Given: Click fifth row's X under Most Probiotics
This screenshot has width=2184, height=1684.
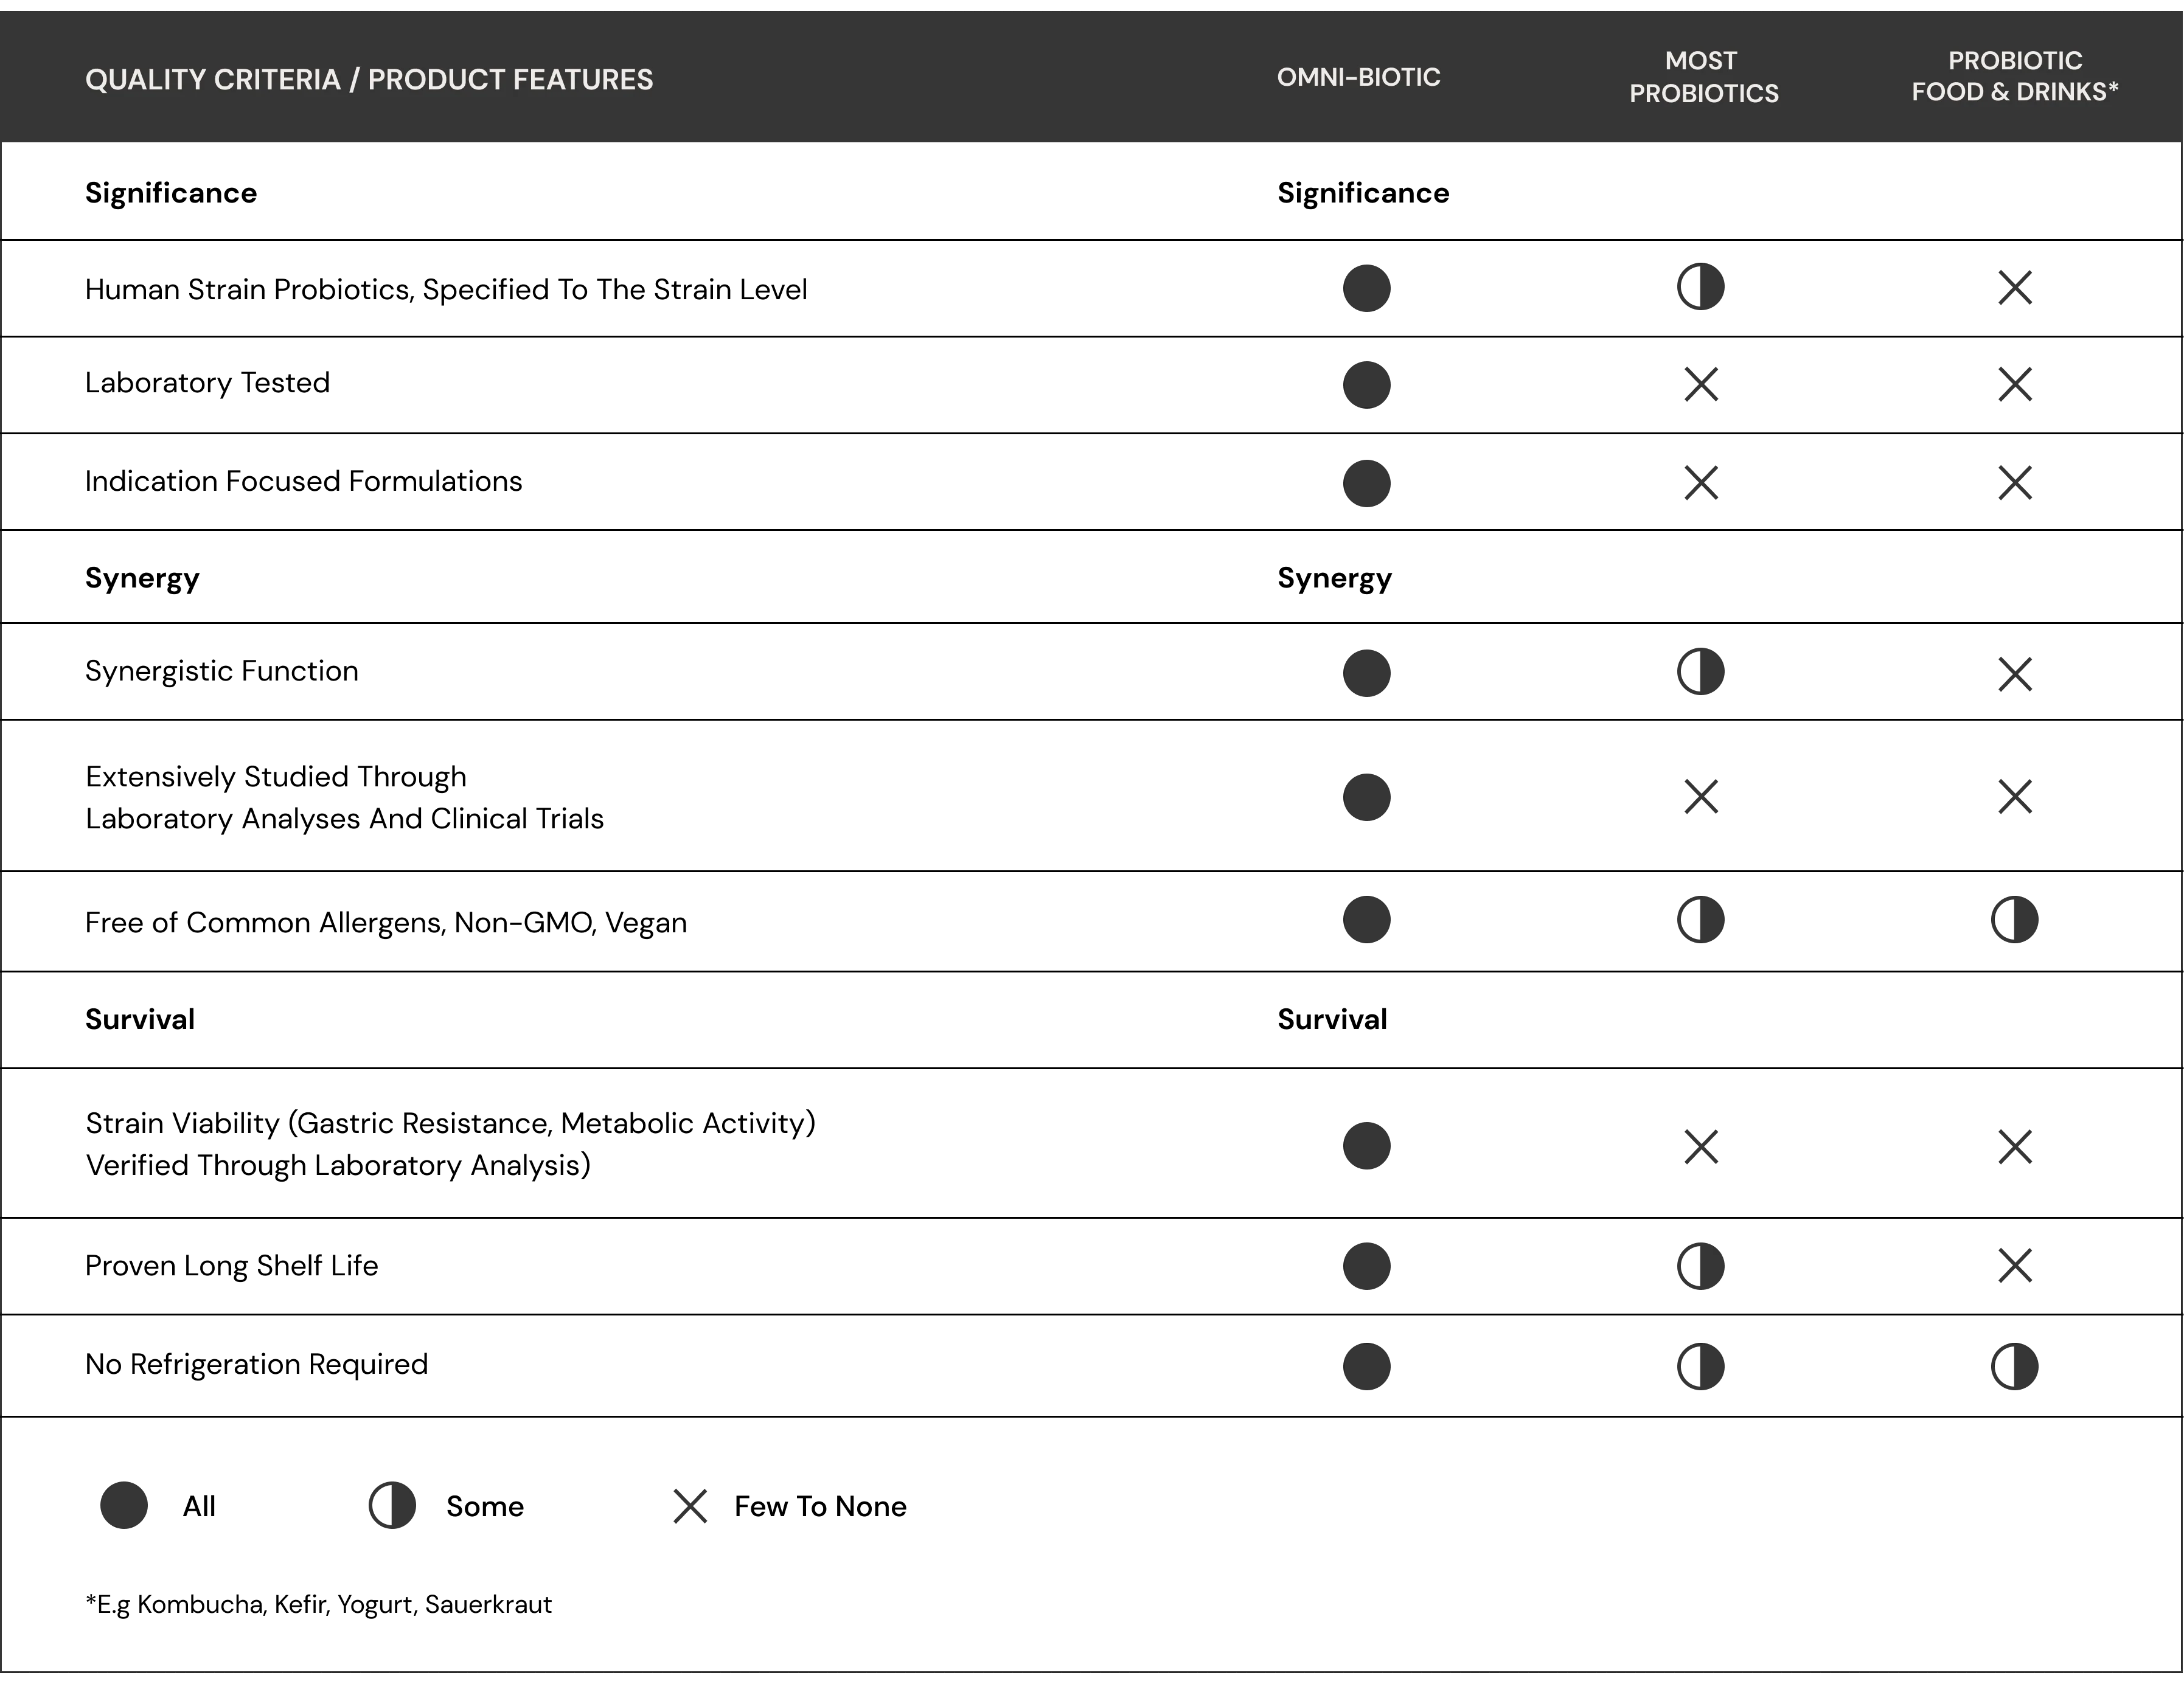Looking at the screenshot, I should pos(1702,797).
